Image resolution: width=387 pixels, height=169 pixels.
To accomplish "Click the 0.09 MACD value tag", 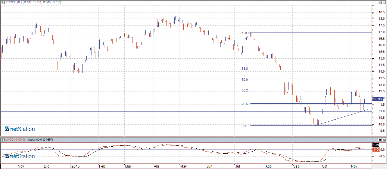I will click(x=376, y=145).
